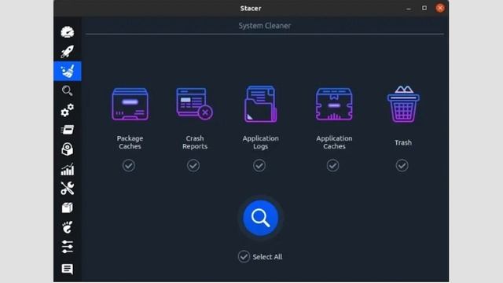Screen dimensions: 503x283
Task: Open Processes window icon in sidebar
Action: (x=68, y=130)
